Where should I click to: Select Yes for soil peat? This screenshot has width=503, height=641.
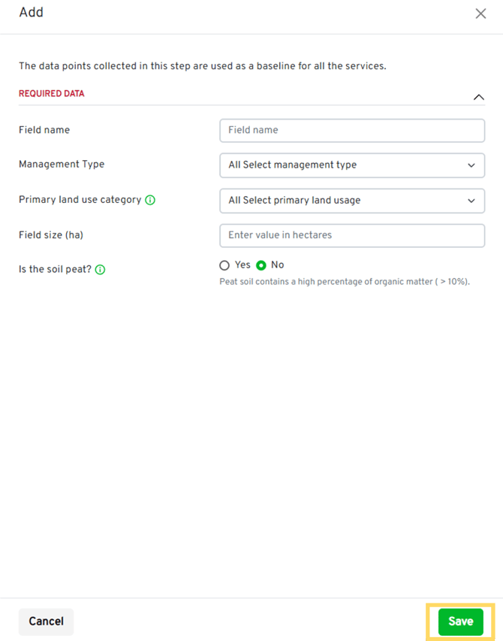click(224, 265)
